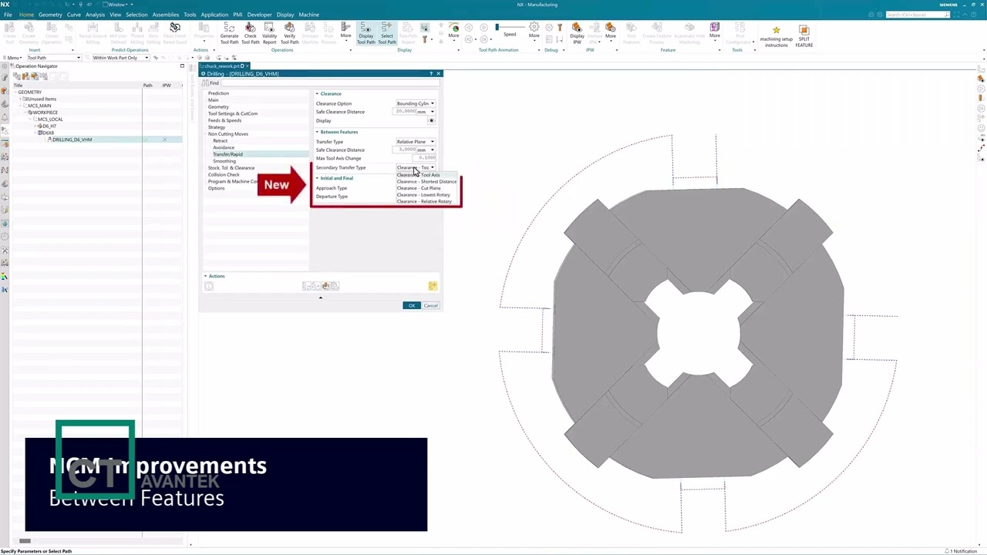The height and width of the screenshot is (555, 987).
Task: Open machining setup instructions star icon
Action: point(776,31)
